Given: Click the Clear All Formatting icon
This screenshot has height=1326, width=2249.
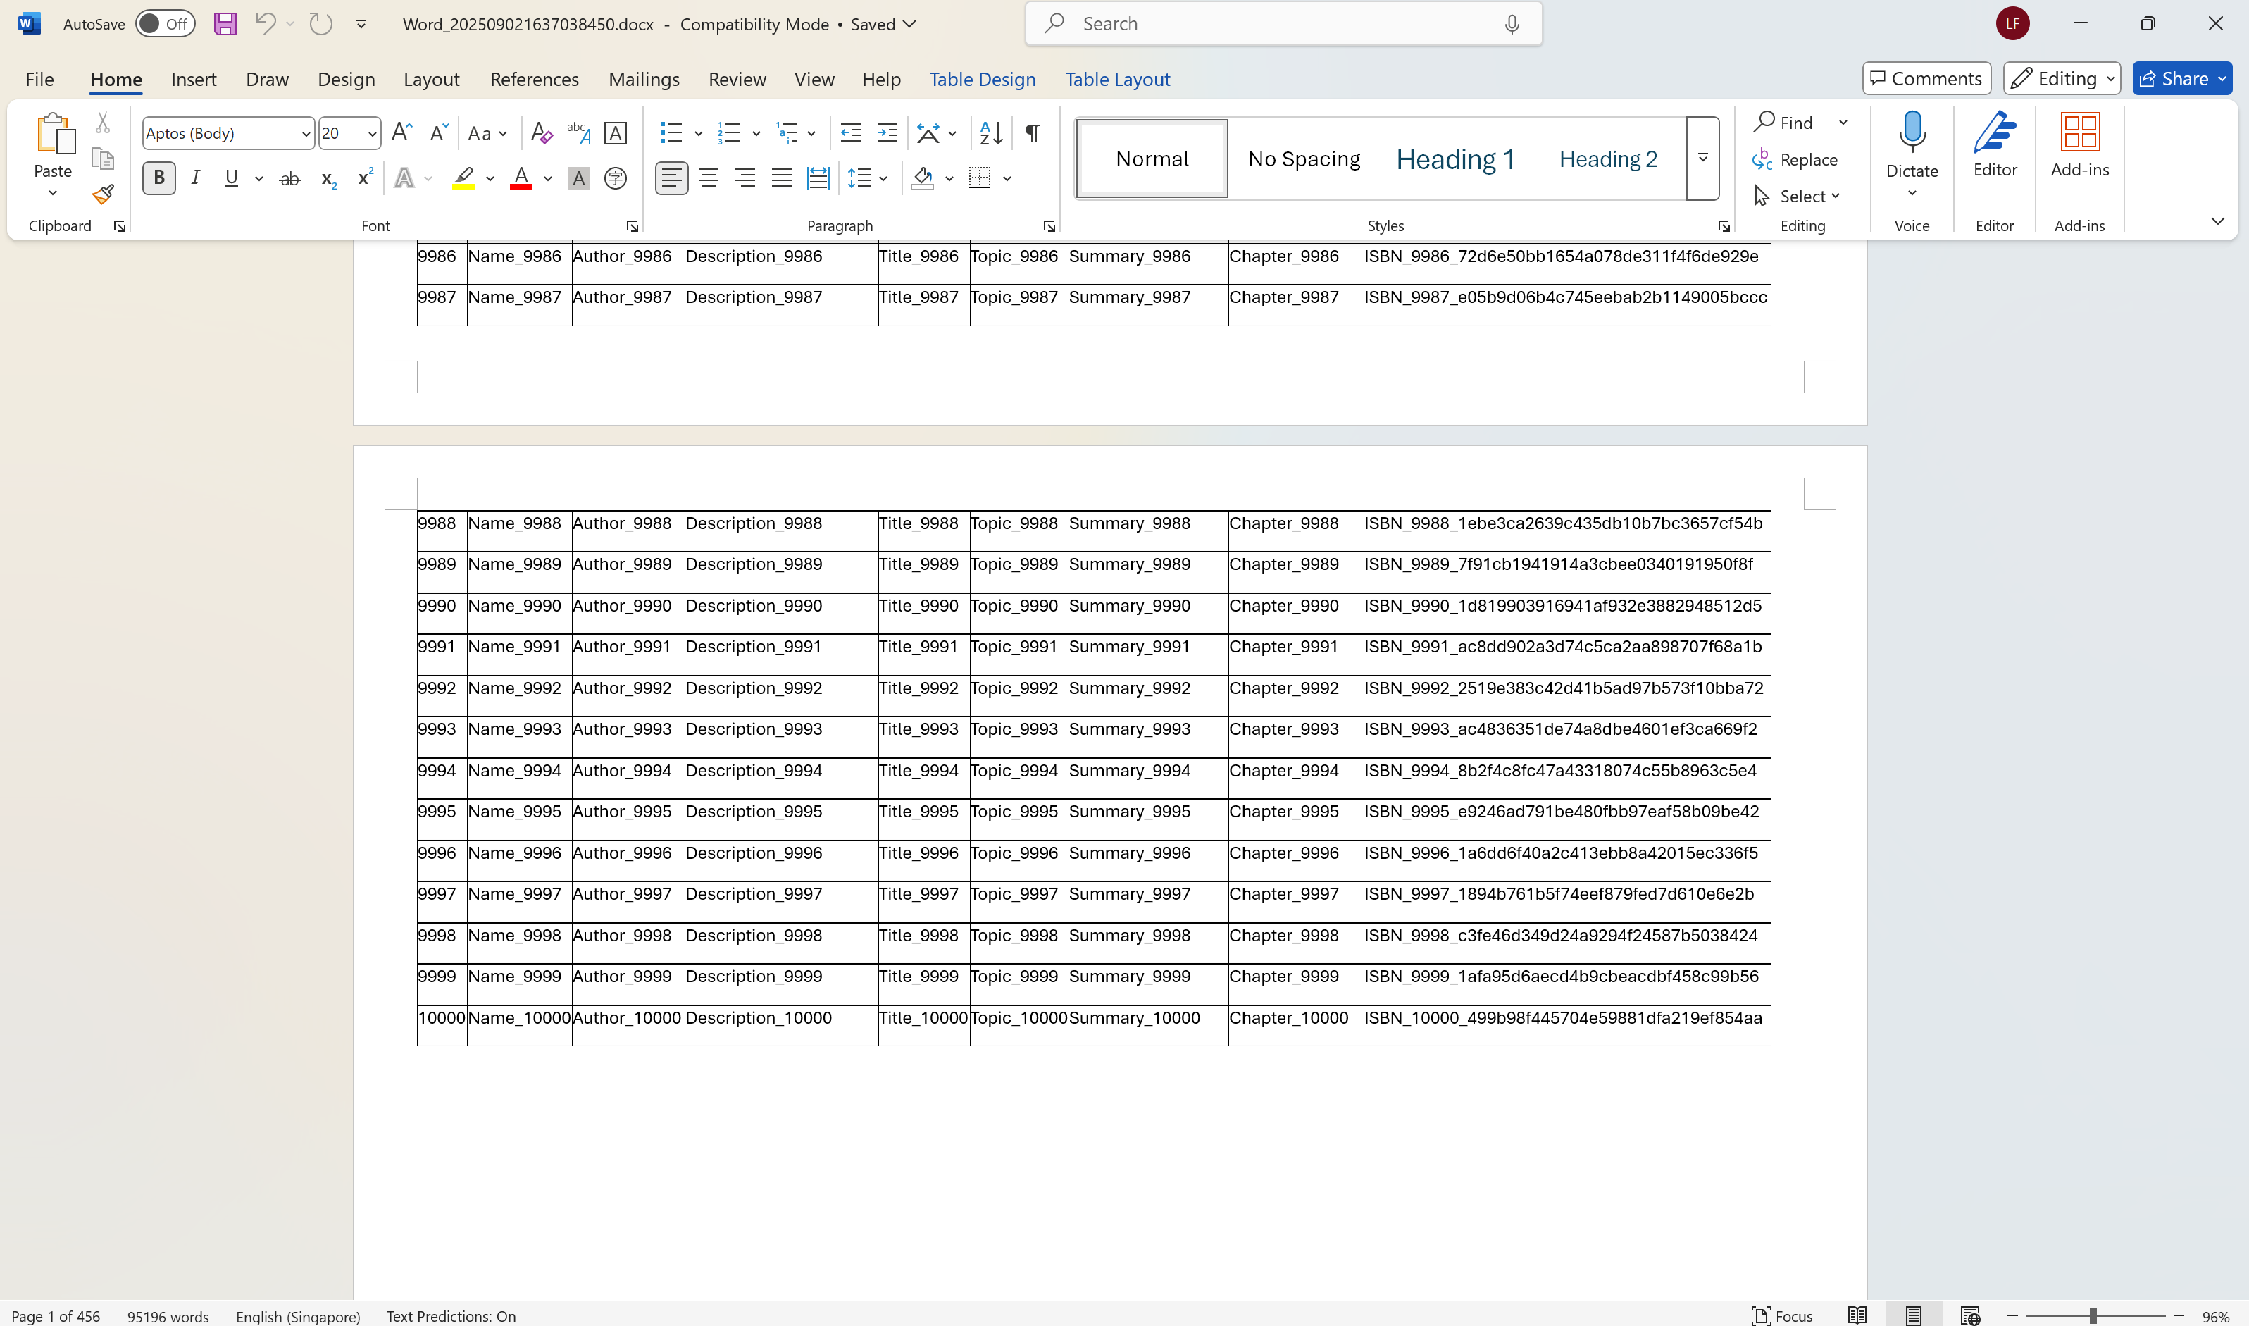Looking at the screenshot, I should [x=540, y=133].
